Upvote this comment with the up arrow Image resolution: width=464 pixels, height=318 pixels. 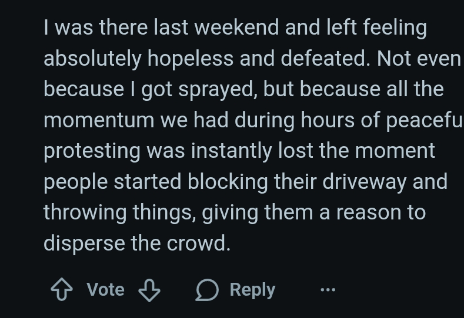[62, 290]
